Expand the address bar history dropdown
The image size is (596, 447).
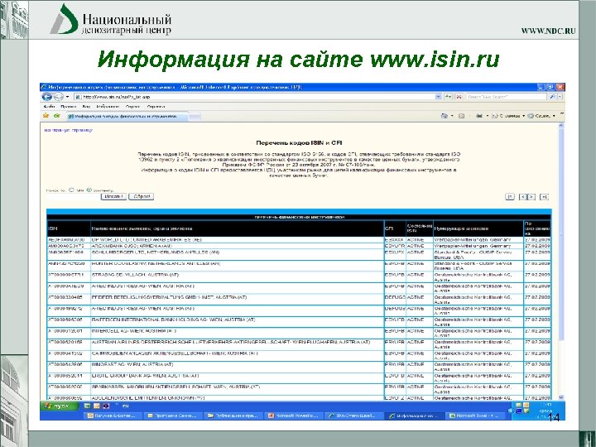tap(438, 97)
